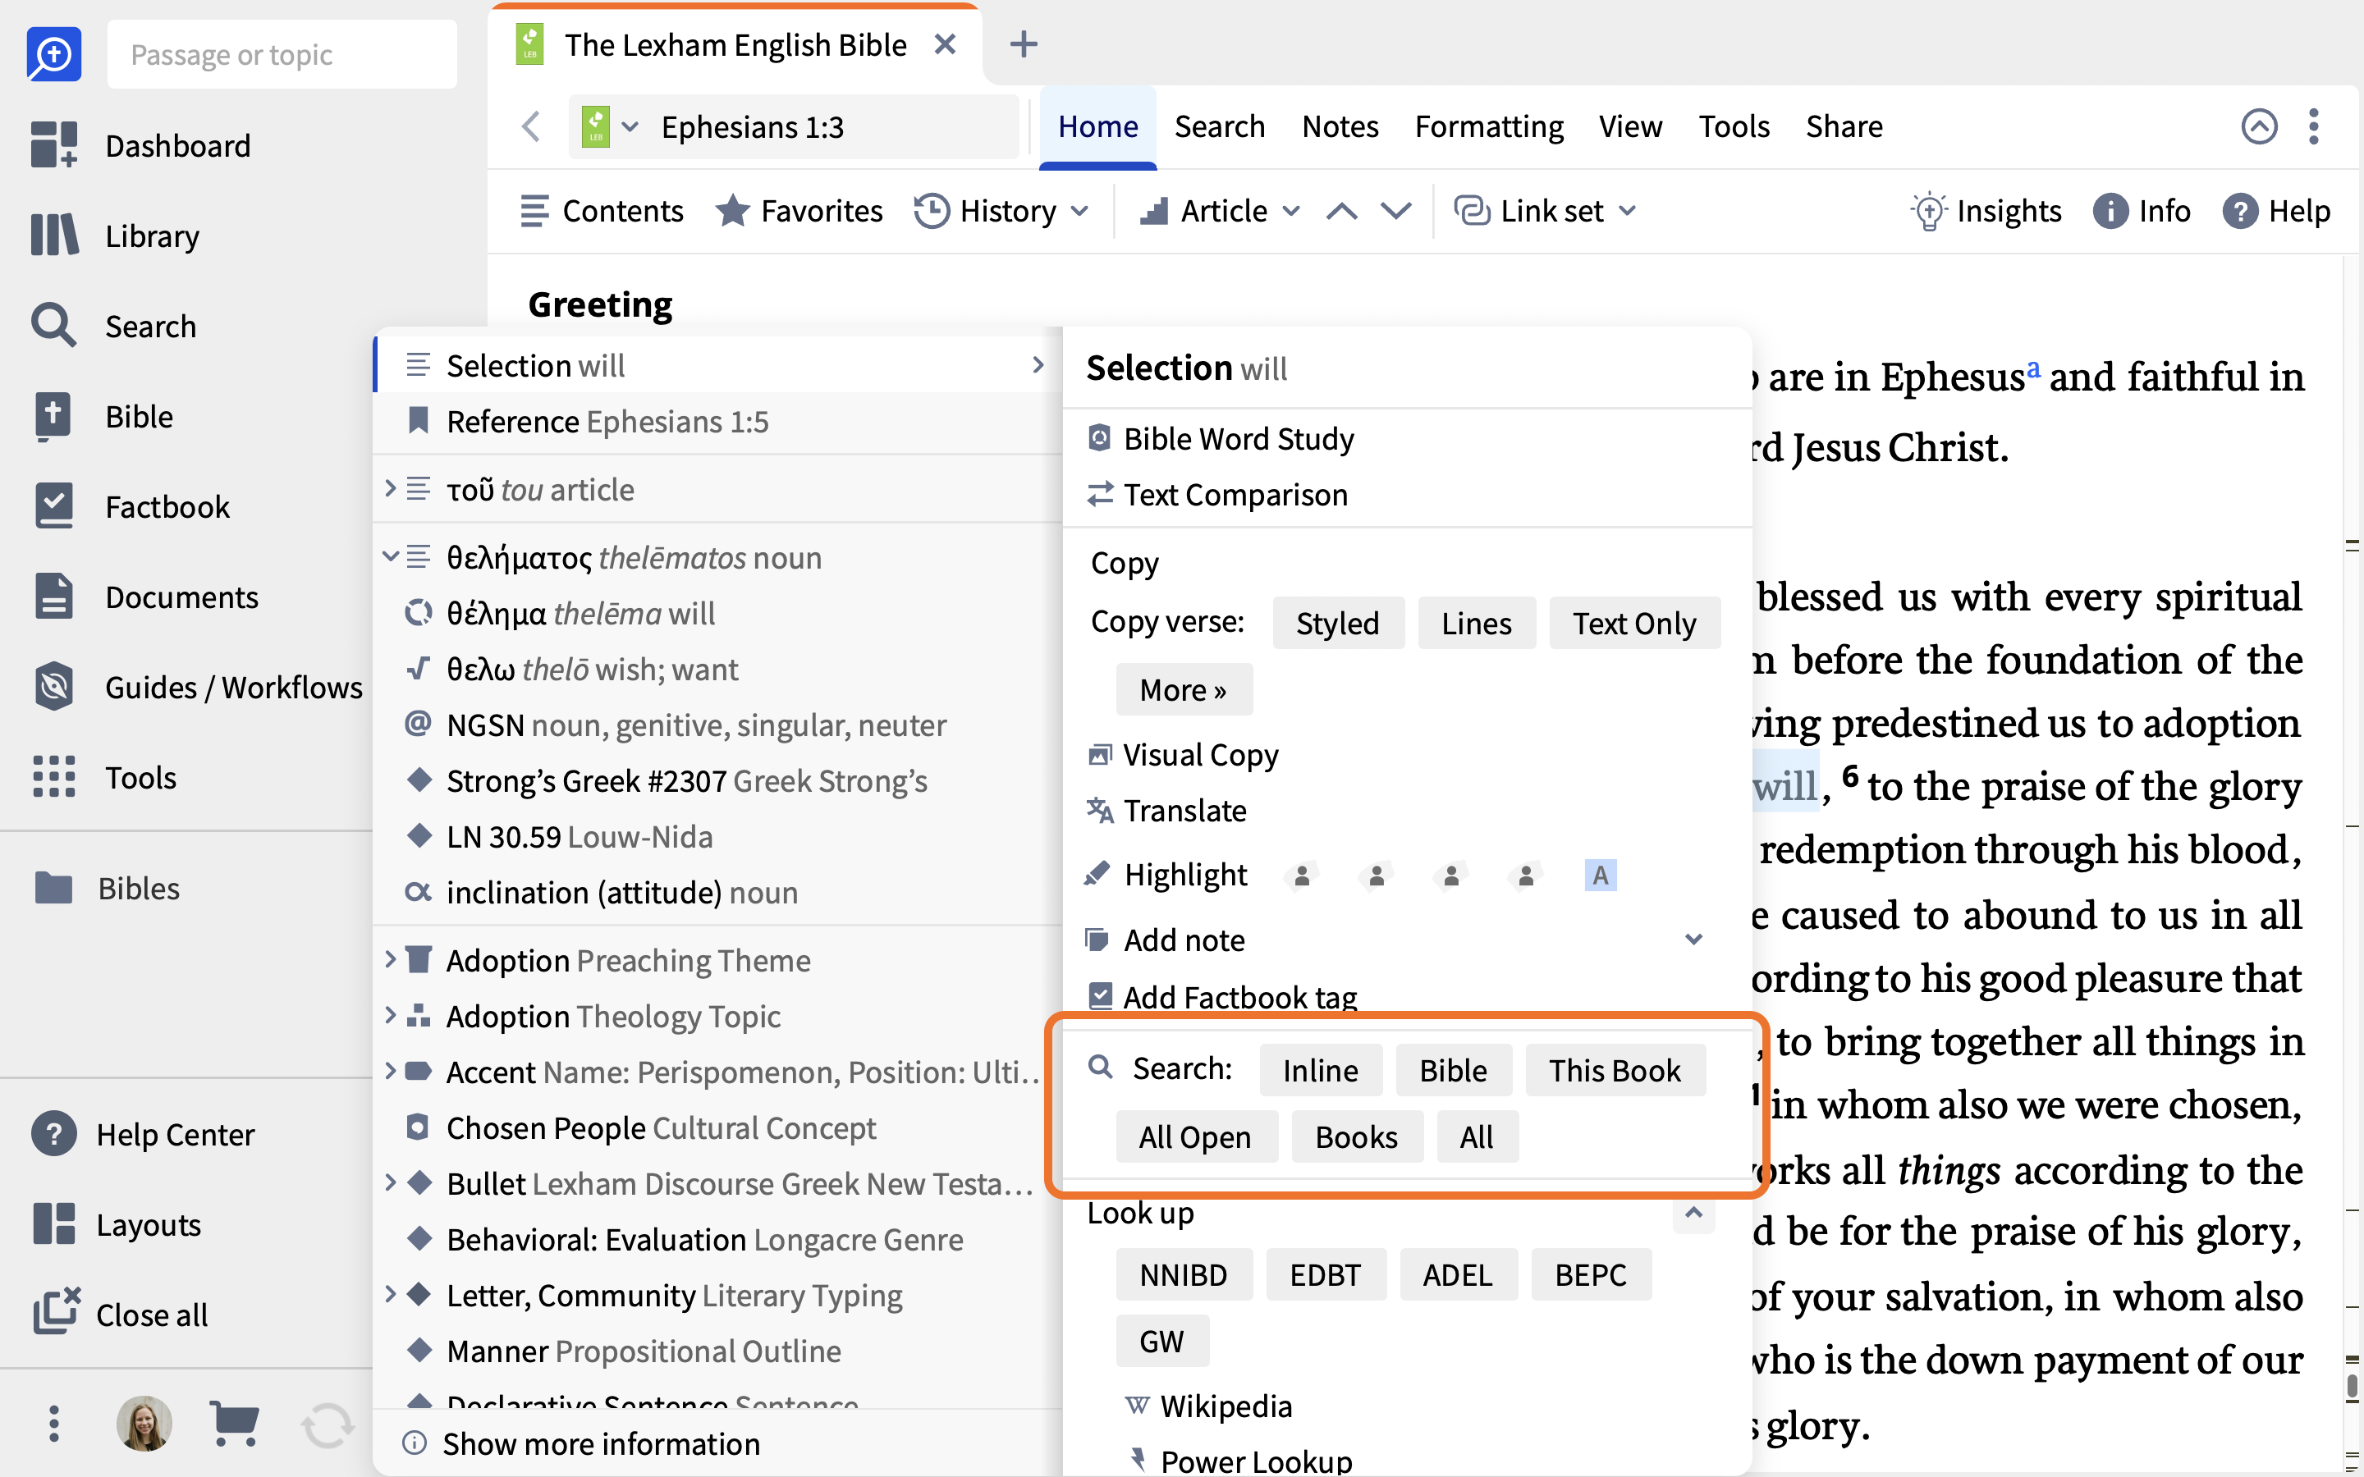Open the Help Center
2364x1477 pixels.
[x=143, y=1134]
